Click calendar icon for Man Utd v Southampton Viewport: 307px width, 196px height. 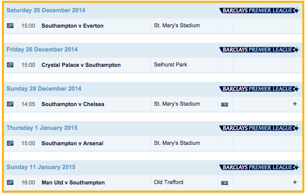click(x=10, y=183)
